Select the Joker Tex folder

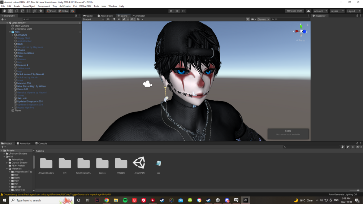(x=20, y=190)
